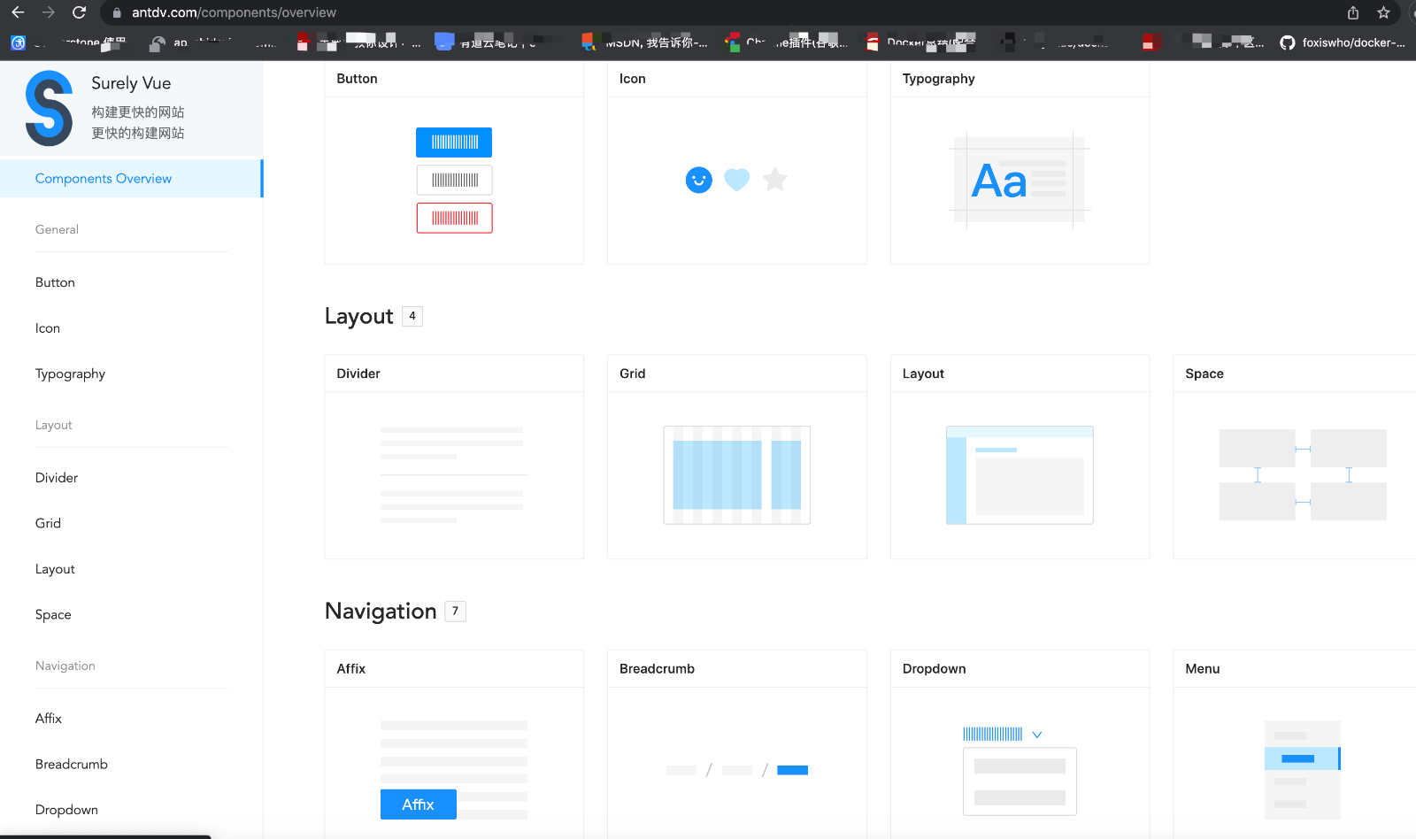Open Icon in the sidebar menu
Screen dimensions: 1416x839
(x=48, y=328)
